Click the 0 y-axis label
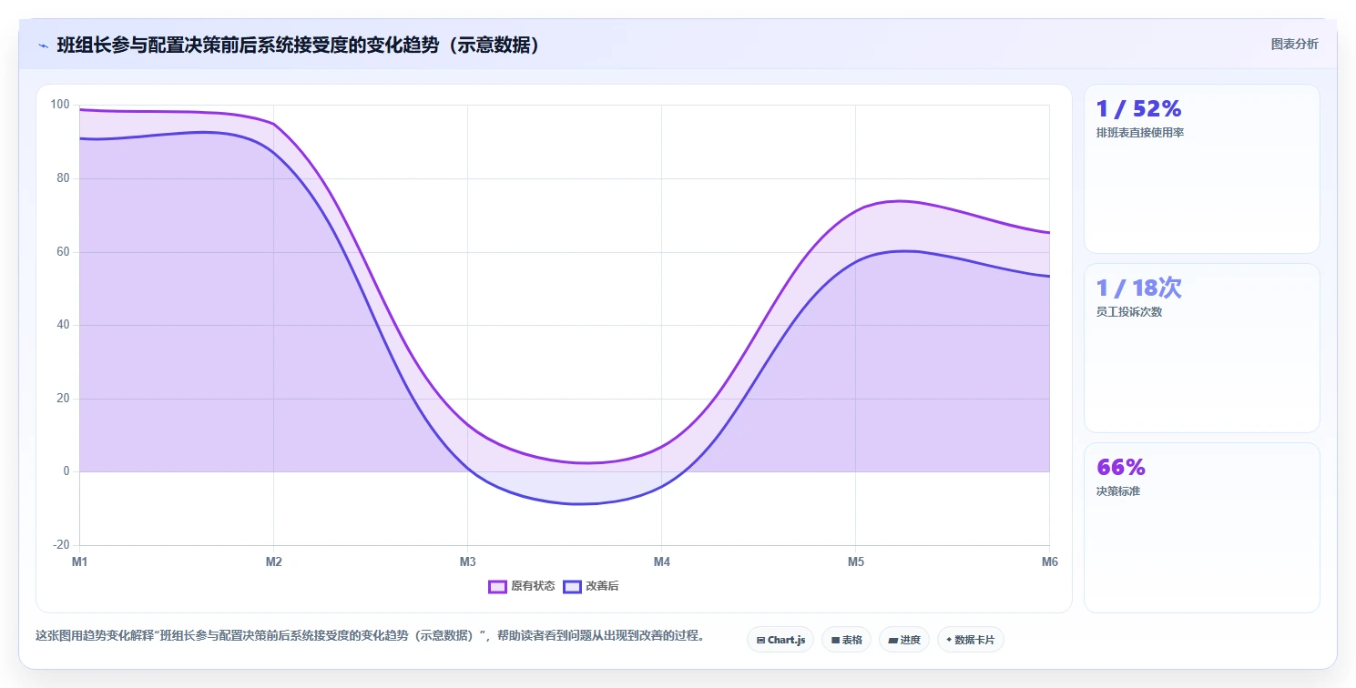Screen dimensions: 1356x688 tap(66, 471)
